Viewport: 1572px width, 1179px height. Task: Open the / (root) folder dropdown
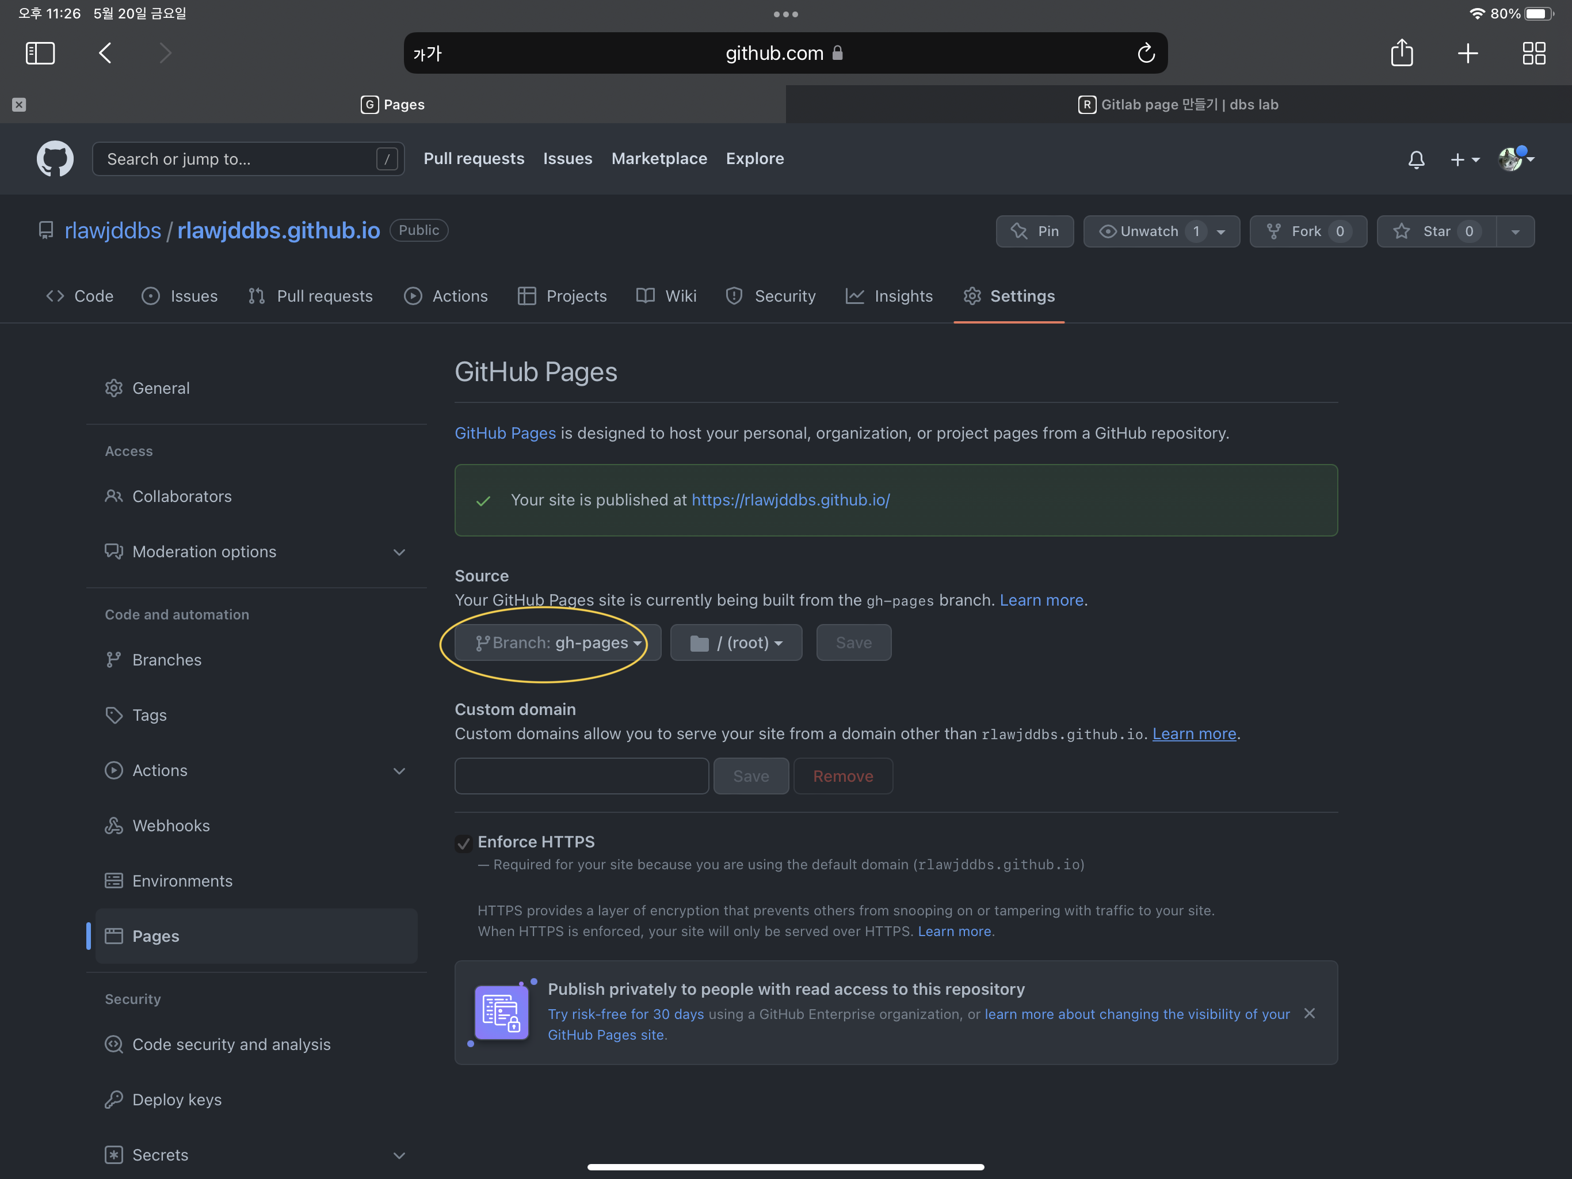point(737,643)
